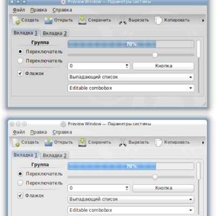
Task: Open the Выпадающий список dropdown in the upper window
Action: pos(131,77)
